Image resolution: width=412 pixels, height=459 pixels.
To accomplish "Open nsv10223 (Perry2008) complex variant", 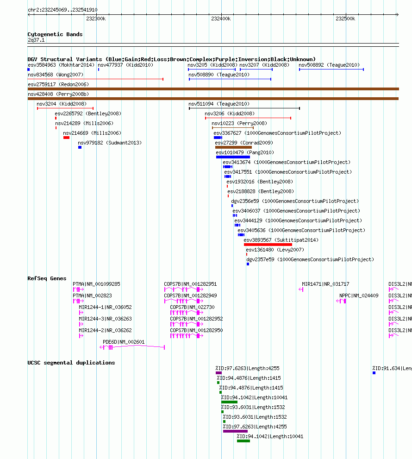I will pos(239,123).
